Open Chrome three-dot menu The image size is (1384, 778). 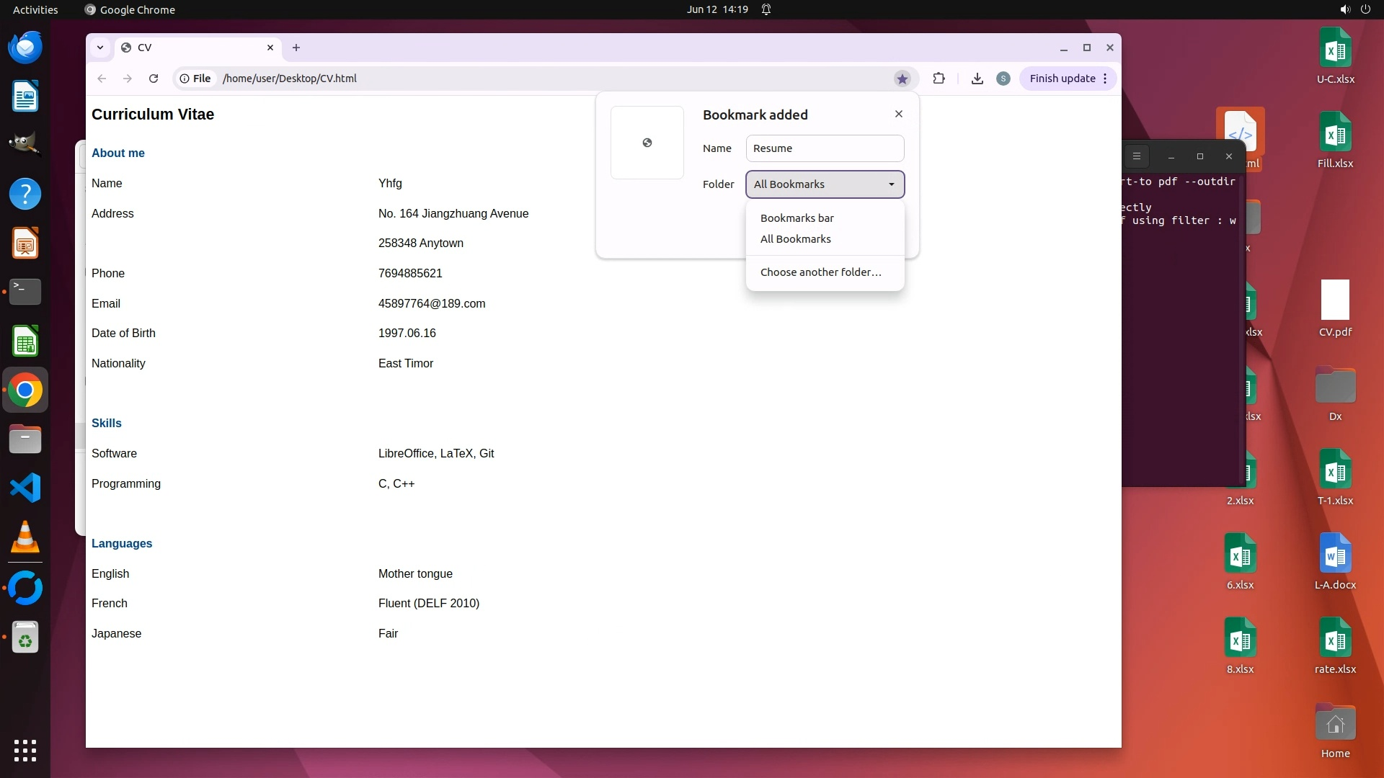1105,79
